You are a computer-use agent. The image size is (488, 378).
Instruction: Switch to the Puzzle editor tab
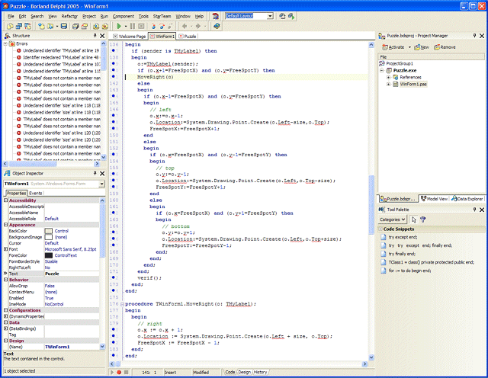coord(188,37)
